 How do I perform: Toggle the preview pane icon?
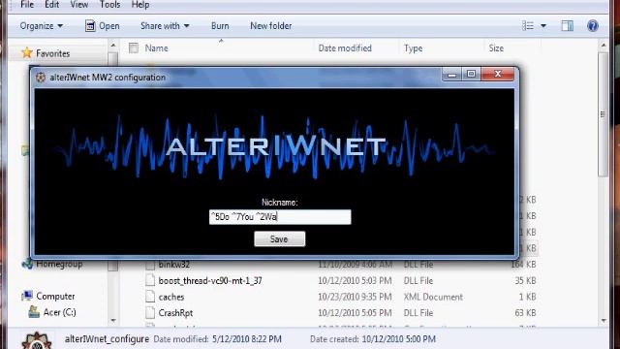pyautogui.click(x=568, y=26)
